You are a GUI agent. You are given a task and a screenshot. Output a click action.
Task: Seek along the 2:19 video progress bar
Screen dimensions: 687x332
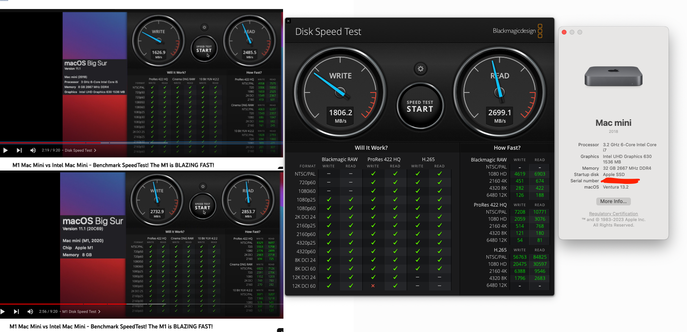pos(141,143)
